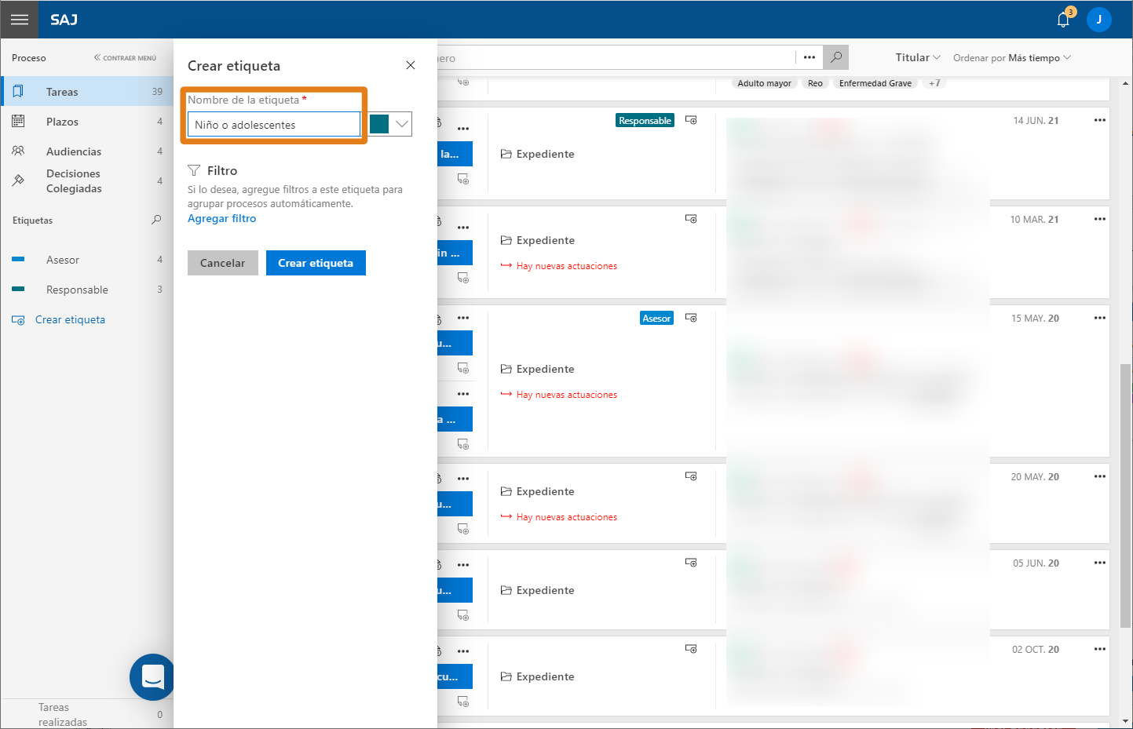Expand the label color dropdown arrow
The height and width of the screenshot is (729, 1133).
[401, 124]
